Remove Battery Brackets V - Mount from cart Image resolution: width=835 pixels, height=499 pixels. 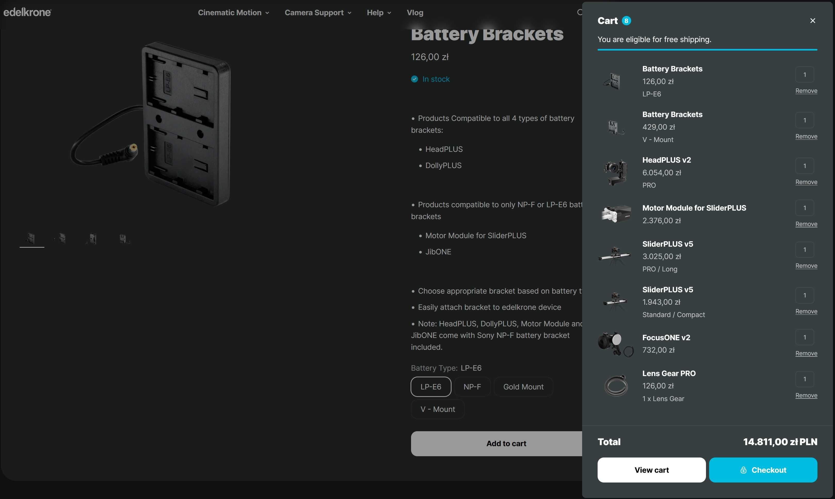[x=806, y=137]
